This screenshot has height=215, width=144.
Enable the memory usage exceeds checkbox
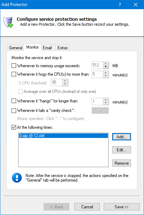click(14, 66)
